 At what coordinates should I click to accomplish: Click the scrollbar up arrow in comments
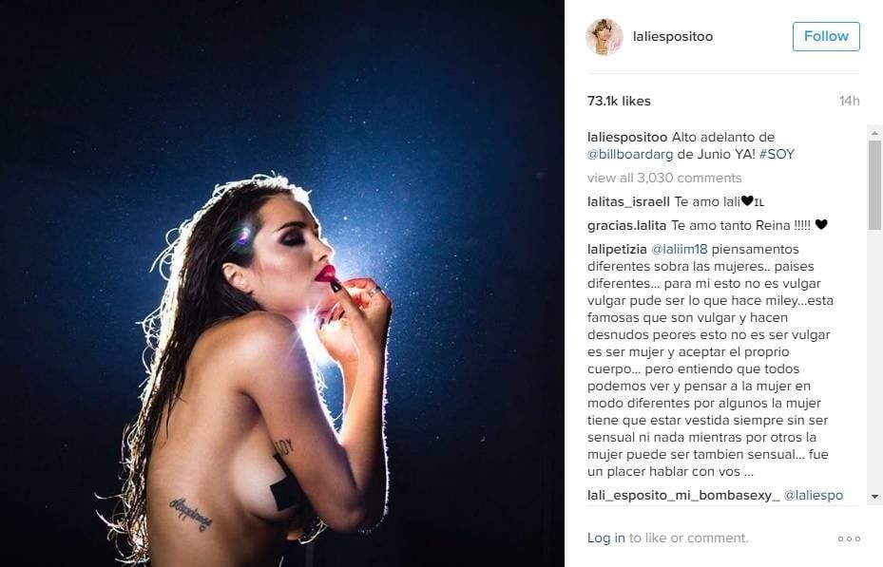pyautogui.click(x=874, y=133)
